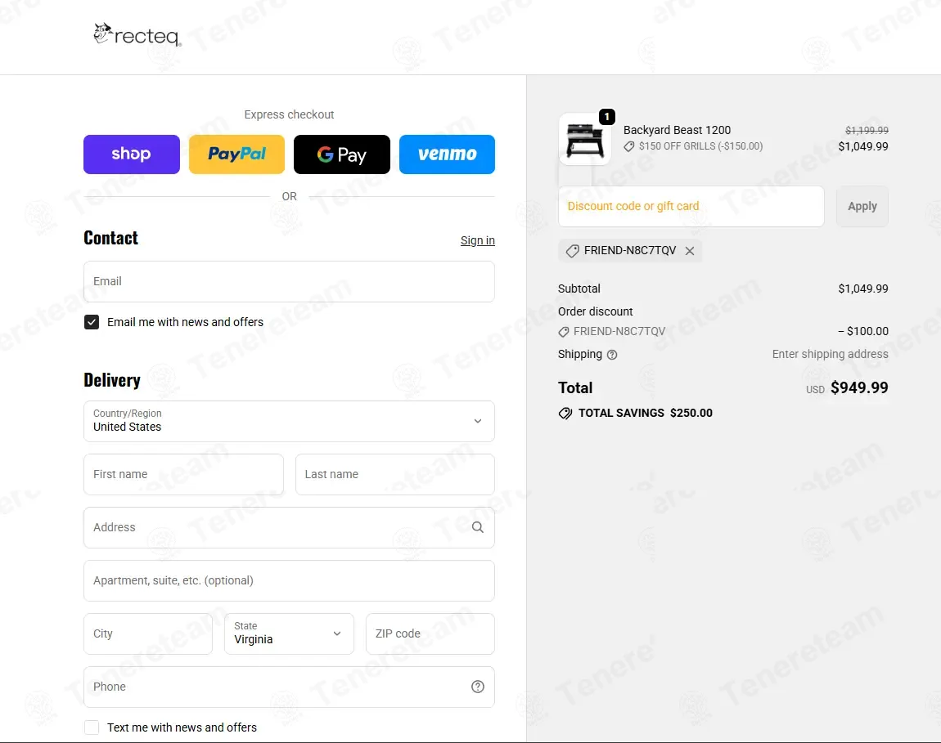
Task: Open the Country/Region dropdown
Action: 289,421
